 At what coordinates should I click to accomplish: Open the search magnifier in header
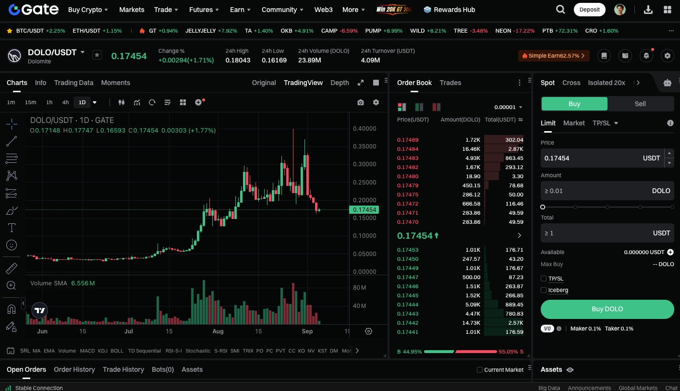click(x=560, y=10)
